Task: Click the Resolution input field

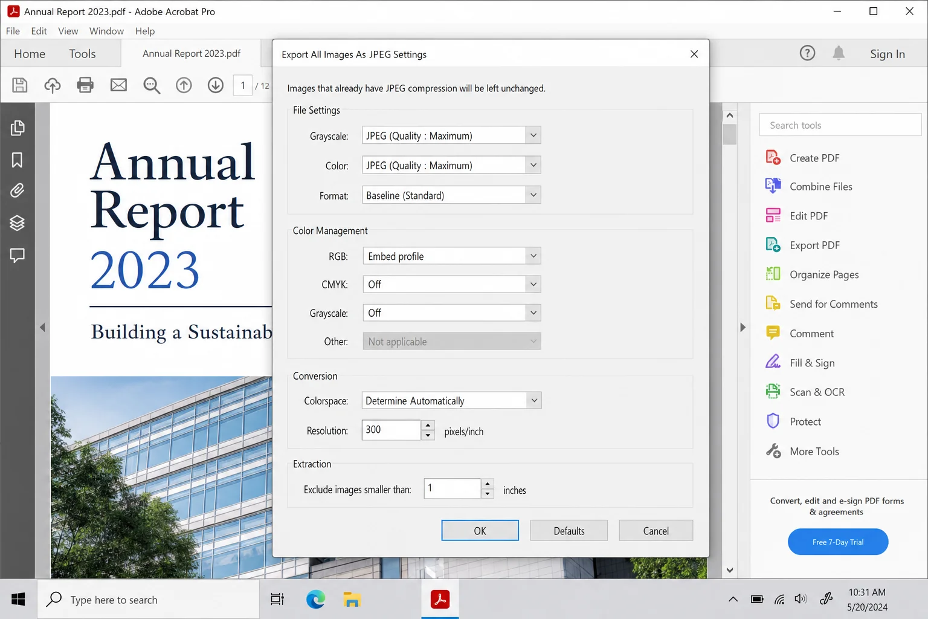Action: [x=391, y=430]
